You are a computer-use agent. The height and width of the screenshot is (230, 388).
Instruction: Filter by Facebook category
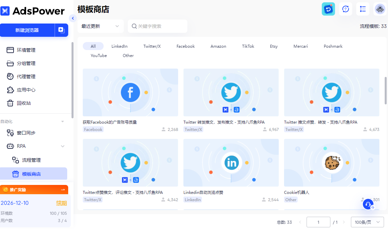pos(186,46)
